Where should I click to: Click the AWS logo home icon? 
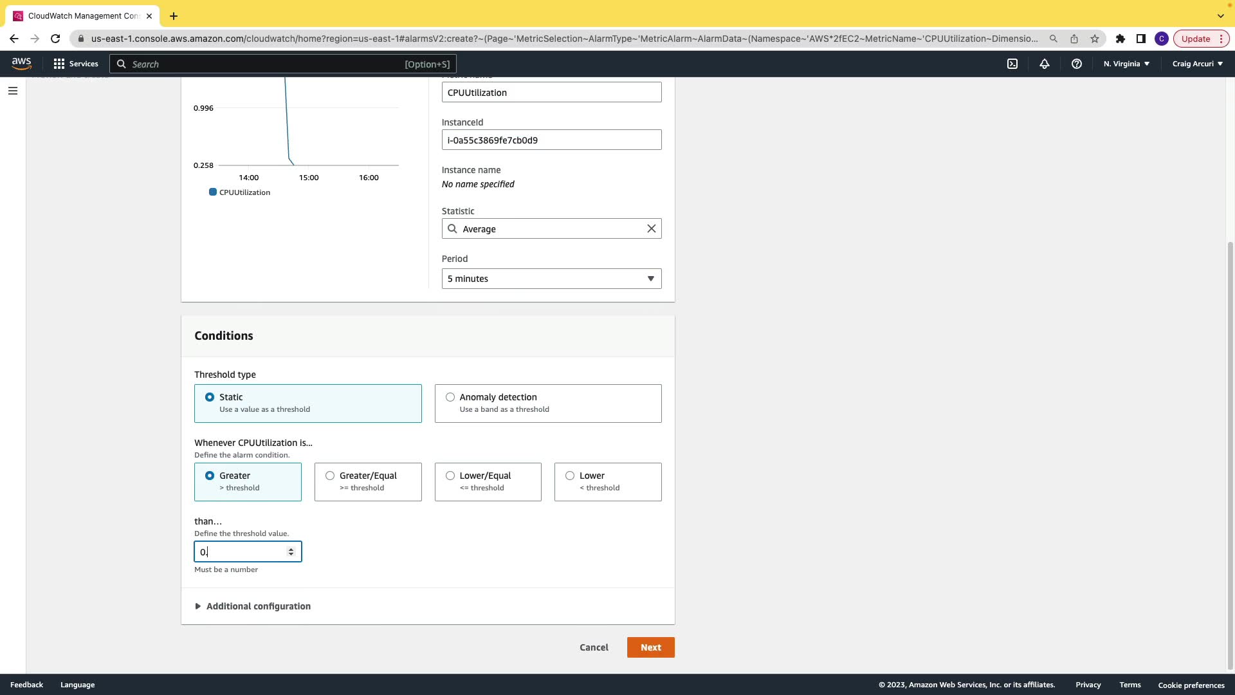(21, 63)
